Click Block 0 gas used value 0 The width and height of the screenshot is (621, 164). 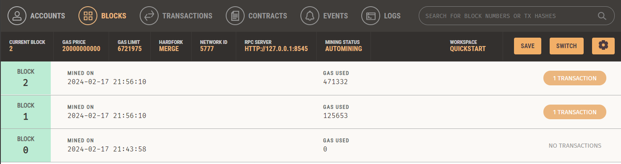[x=325, y=149]
